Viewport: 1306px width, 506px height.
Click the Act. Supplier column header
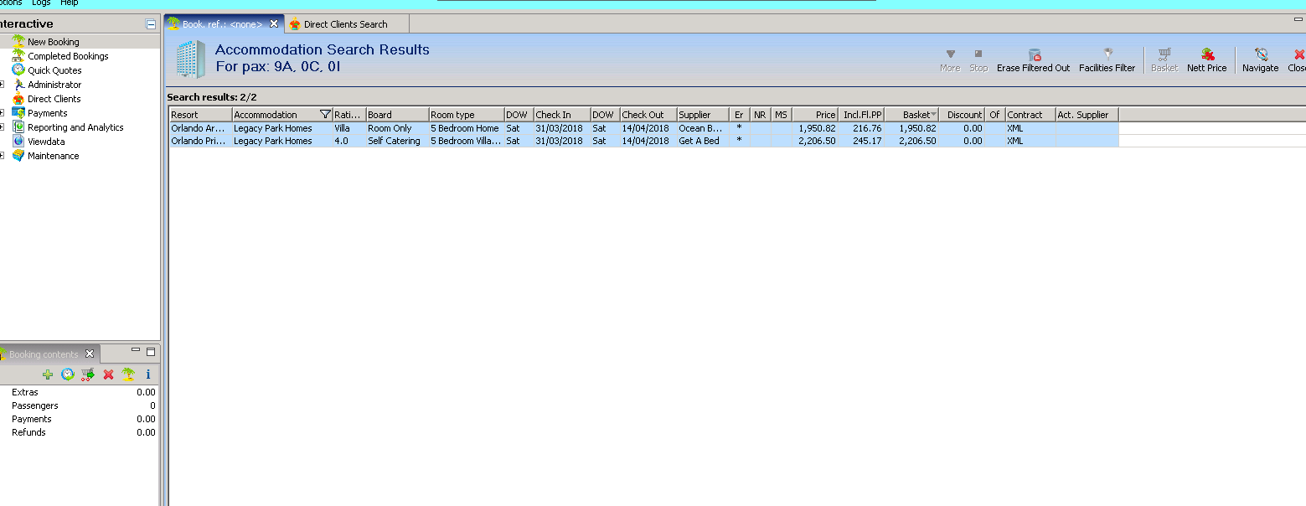coord(1087,115)
